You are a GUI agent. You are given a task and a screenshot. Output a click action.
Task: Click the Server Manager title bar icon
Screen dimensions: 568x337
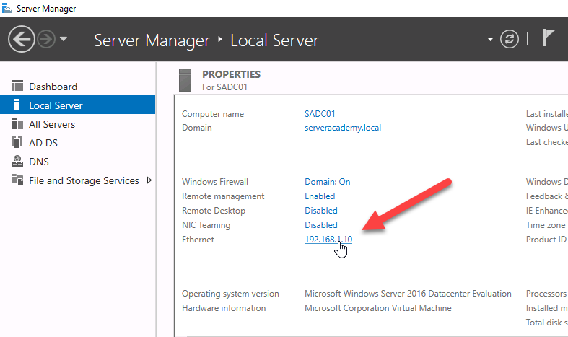7,8
